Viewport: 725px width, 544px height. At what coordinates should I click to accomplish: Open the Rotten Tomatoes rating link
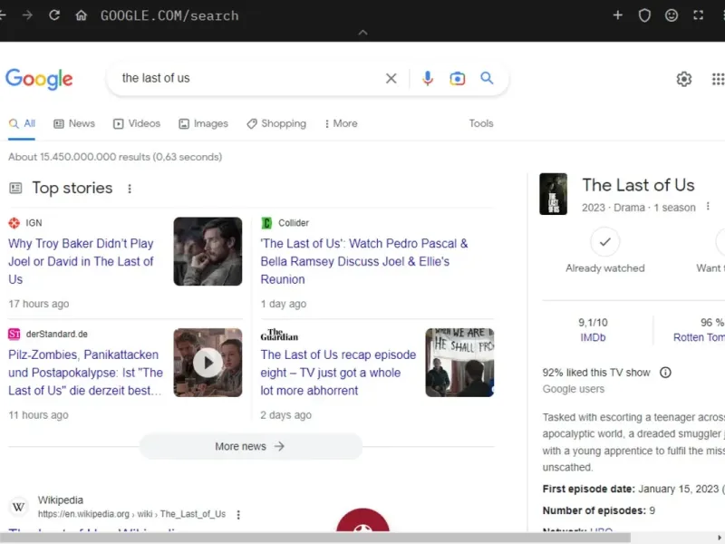coord(699,337)
